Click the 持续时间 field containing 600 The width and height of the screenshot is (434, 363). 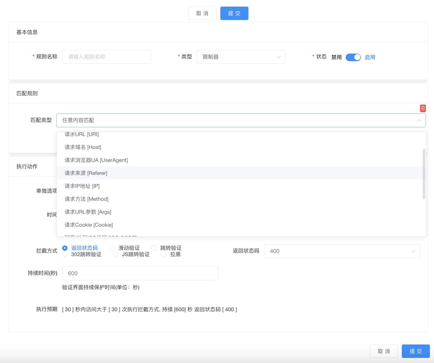(x=140, y=273)
